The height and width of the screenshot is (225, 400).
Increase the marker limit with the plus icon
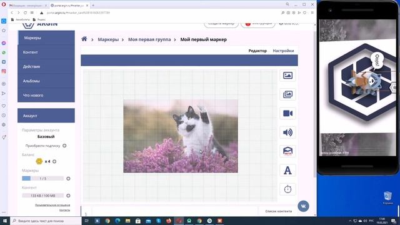tap(68, 179)
